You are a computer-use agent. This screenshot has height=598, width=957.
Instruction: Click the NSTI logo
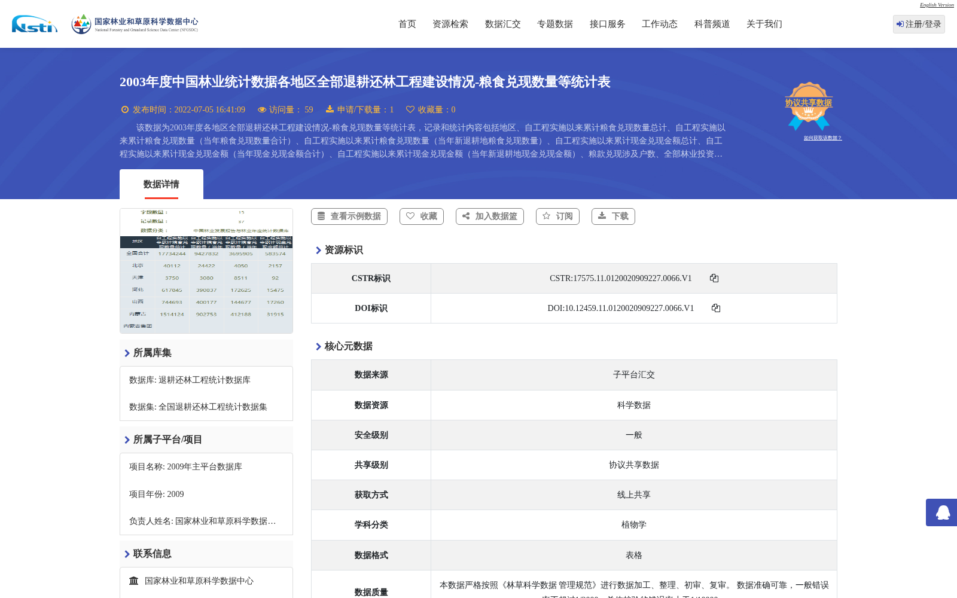pyautogui.click(x=35, y=24)
